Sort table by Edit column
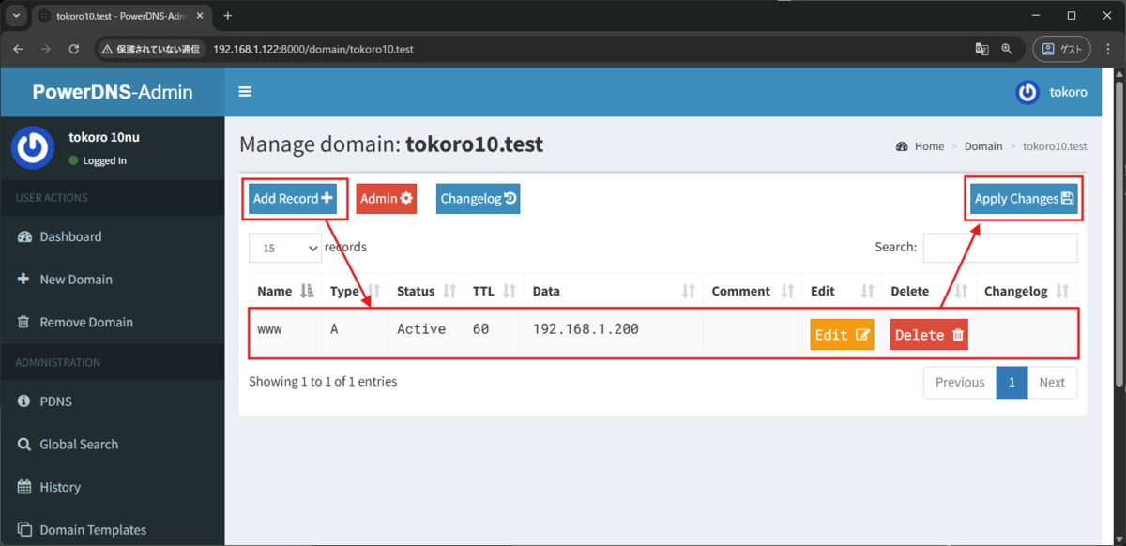The height and width of the screenshot is (546, 1126). click(x=842, y=291)
